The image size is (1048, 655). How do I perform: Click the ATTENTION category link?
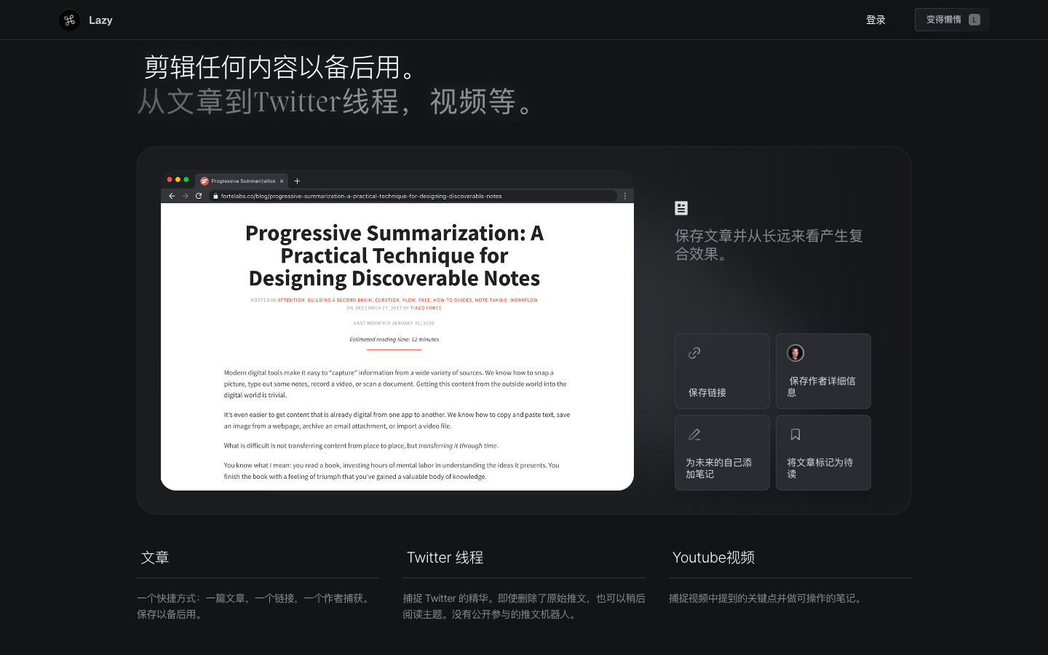click(291, 300)
